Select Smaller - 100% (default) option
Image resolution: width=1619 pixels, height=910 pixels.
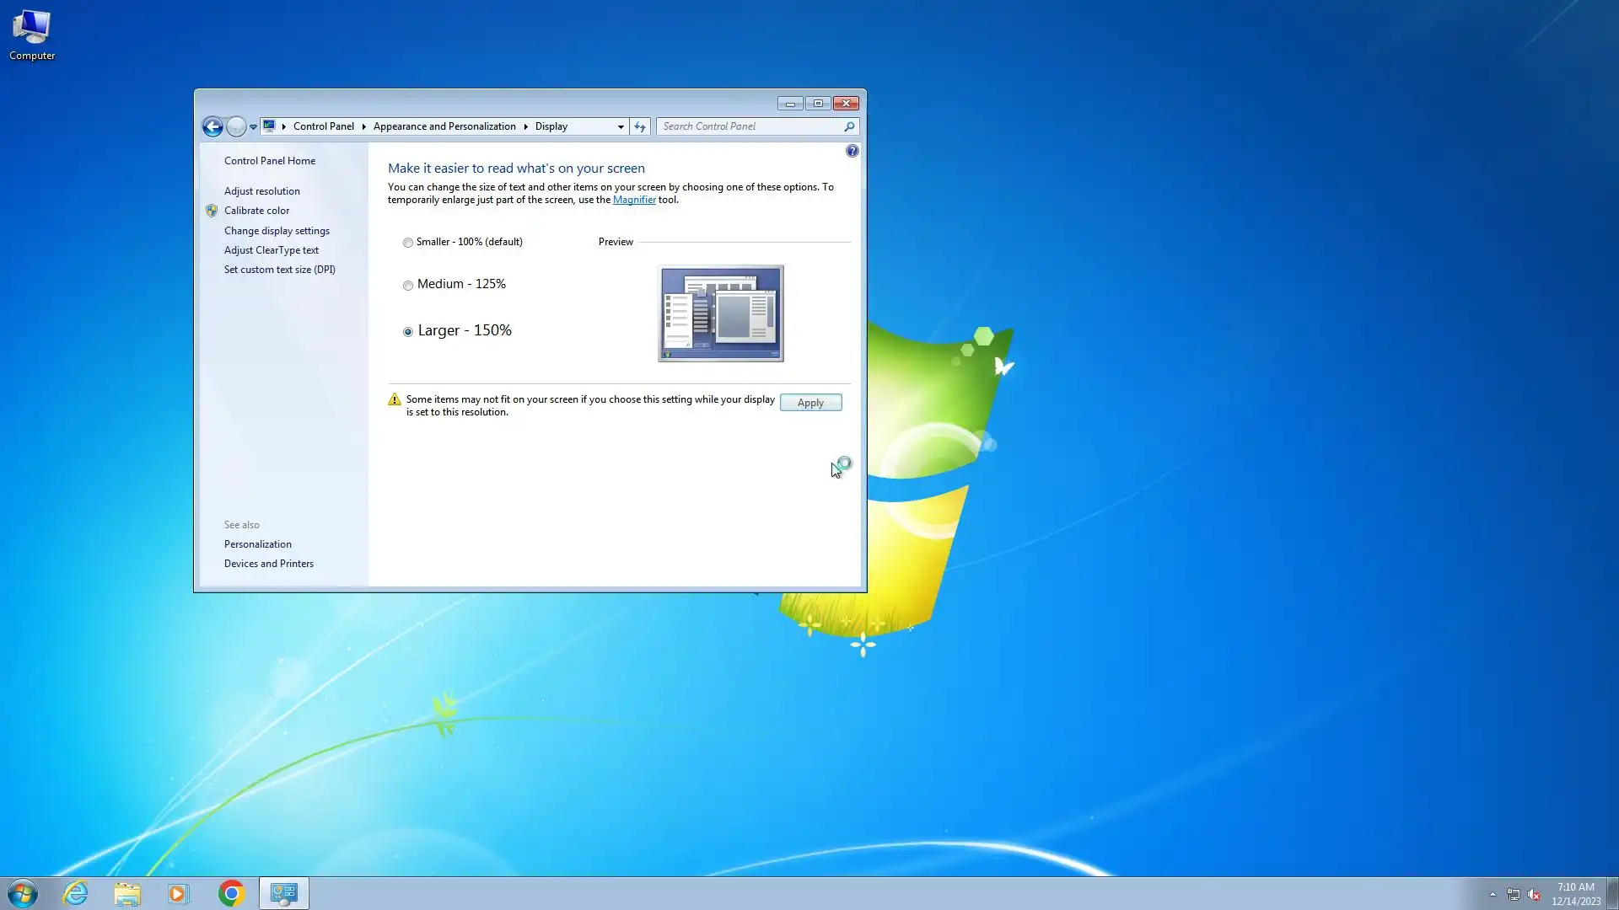408,243
